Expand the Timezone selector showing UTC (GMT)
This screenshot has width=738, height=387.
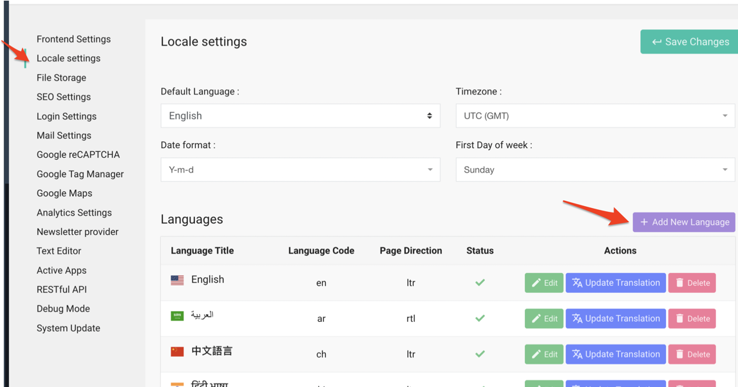coord(595,116)
